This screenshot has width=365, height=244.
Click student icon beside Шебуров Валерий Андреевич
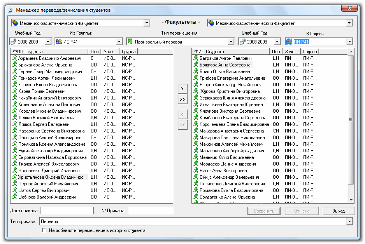point(15,197)
